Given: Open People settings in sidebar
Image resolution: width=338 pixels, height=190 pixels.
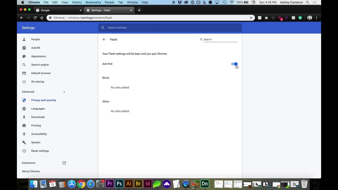Looking at the screenshot, I should [x=35, y=39].
